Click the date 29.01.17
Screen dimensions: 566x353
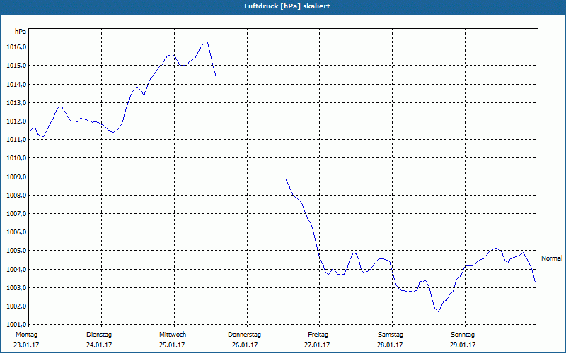(463, 345)
